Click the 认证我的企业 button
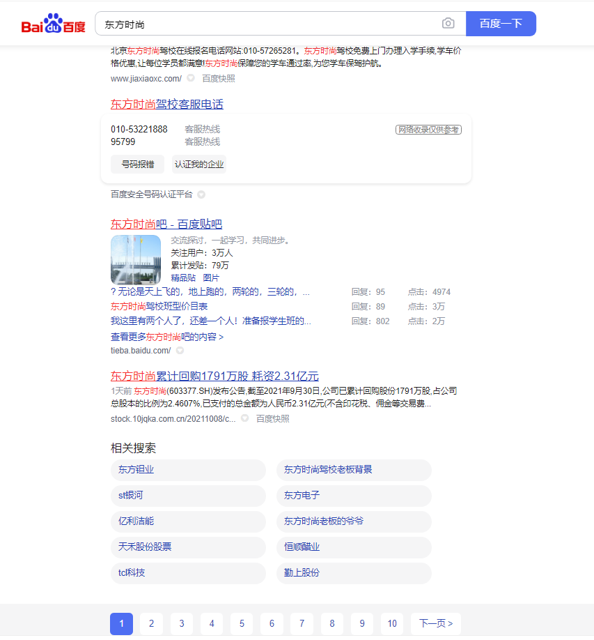The width and height of the screenshot is (594, 640). [x=199, y=165]
